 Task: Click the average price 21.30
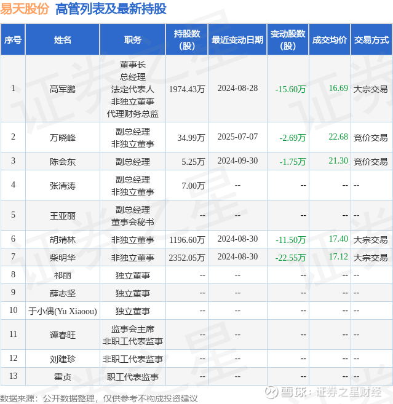coord(338,160)
